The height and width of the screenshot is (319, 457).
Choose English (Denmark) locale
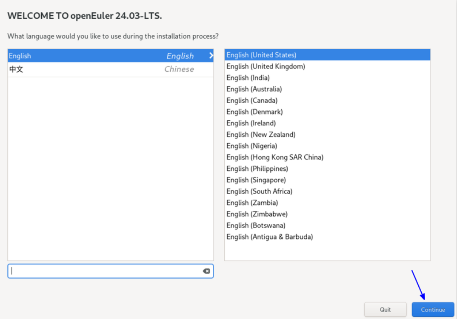[327, 112]
